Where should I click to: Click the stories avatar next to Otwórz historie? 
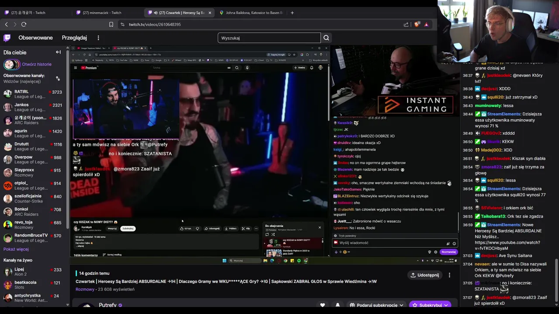tap(11, 65)
